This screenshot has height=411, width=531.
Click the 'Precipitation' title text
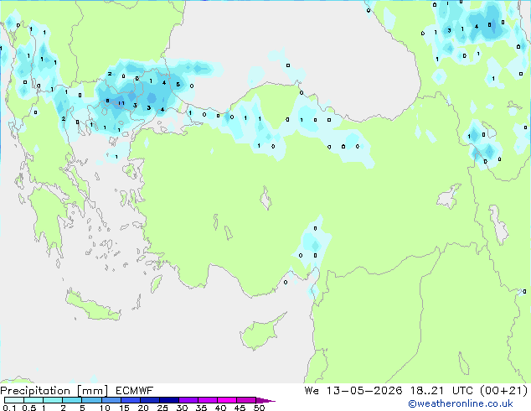[x=35, y=391]
